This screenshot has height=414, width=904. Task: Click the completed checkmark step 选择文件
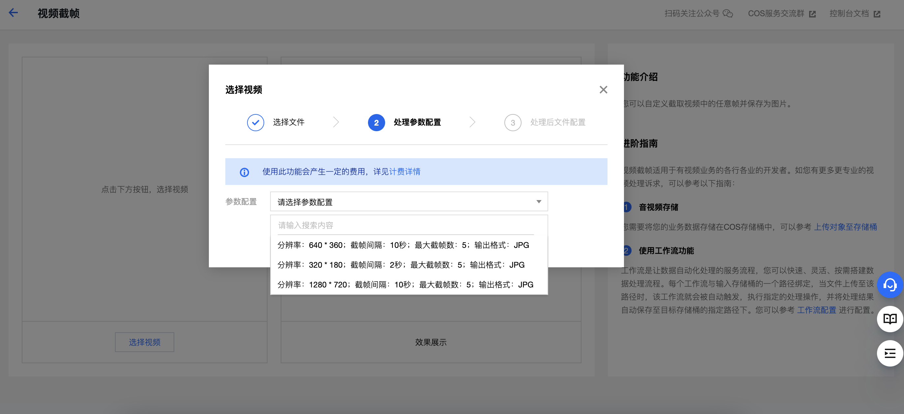(x=255, y=123)
